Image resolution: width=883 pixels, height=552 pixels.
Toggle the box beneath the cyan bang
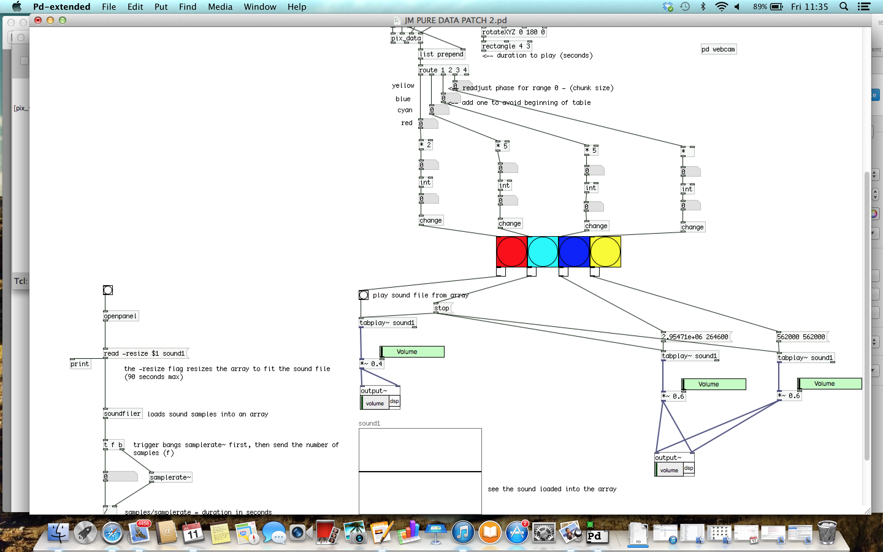coord(532,272)
